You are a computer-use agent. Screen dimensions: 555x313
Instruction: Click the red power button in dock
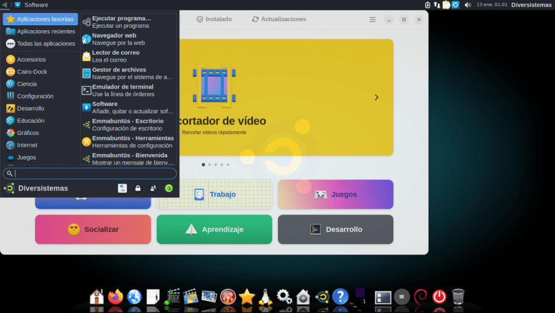click(x=438, y=297)
